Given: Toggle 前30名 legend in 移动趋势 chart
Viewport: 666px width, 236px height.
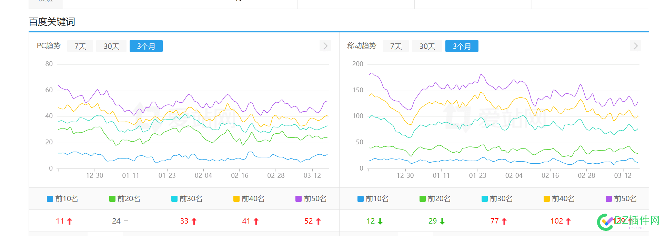Looking at the screenshot, I should (x=497, y=199).
